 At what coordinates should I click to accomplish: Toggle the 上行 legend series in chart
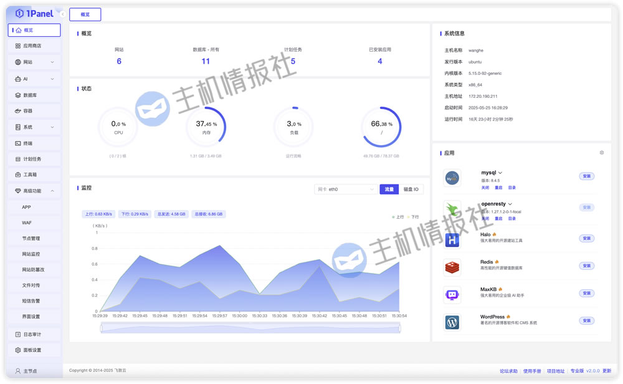(x=397, y=217)
